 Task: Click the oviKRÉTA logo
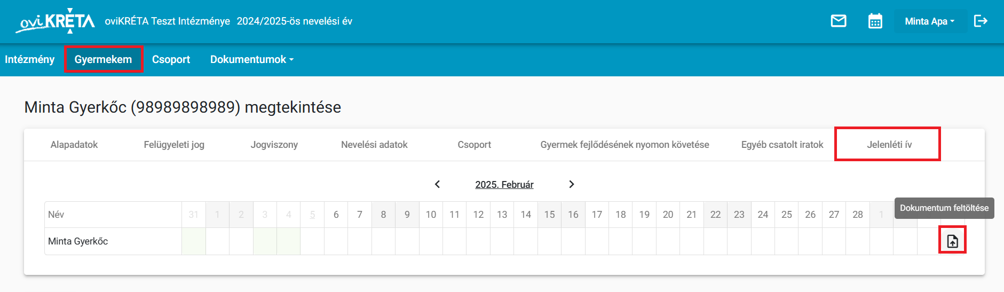[x=56, y=21]
